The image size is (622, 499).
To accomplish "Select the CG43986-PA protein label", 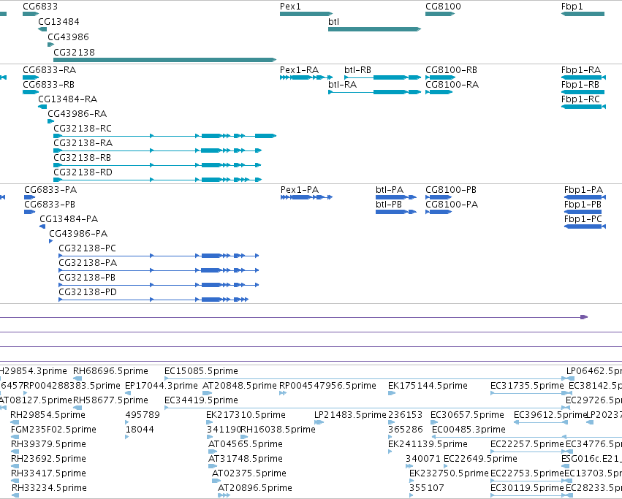I will coord(78,234).
